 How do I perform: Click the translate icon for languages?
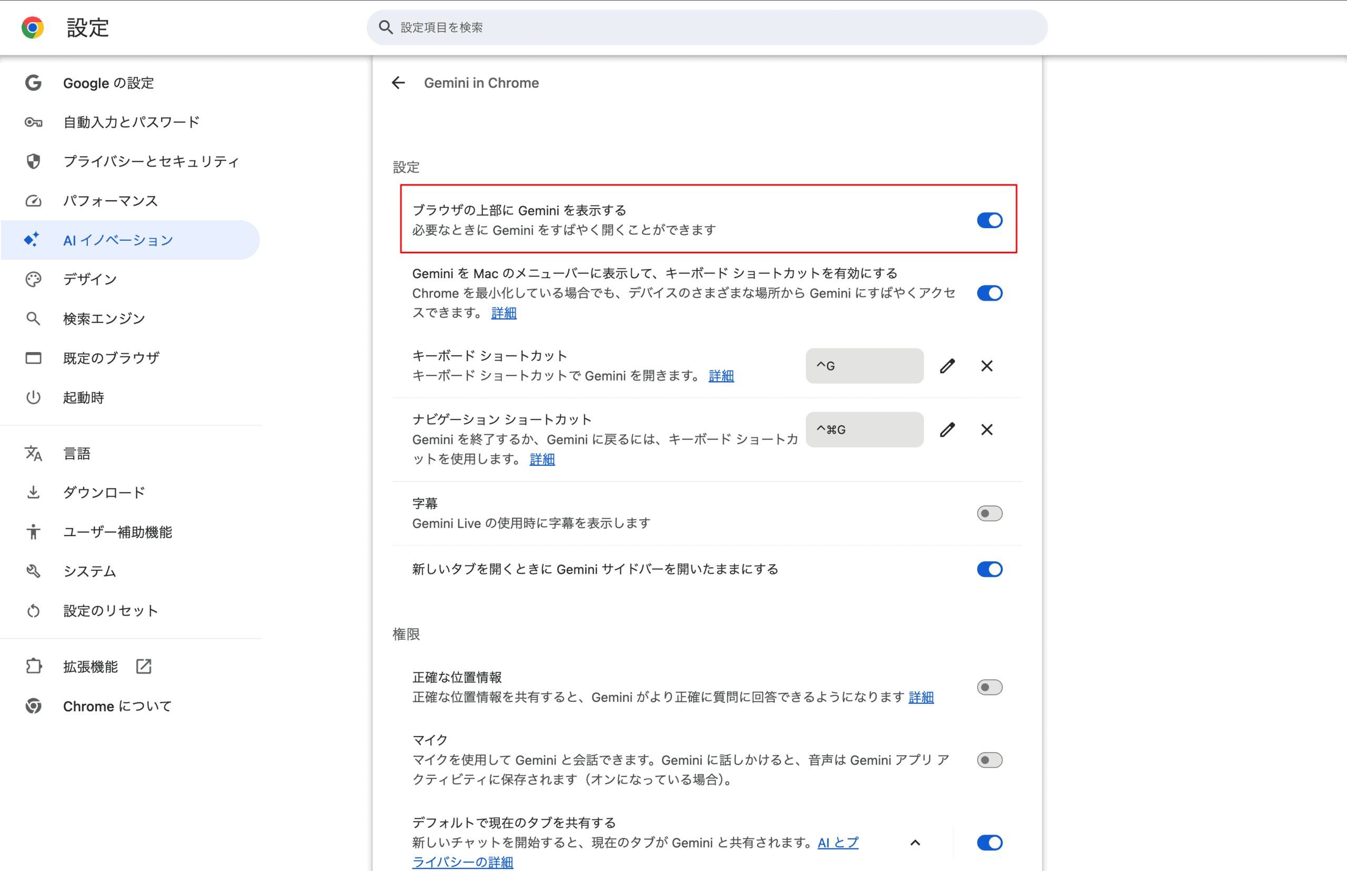(33, 454)
